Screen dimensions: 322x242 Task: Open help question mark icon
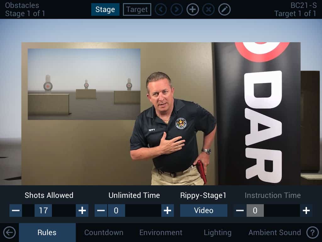[x=313, y=233]
